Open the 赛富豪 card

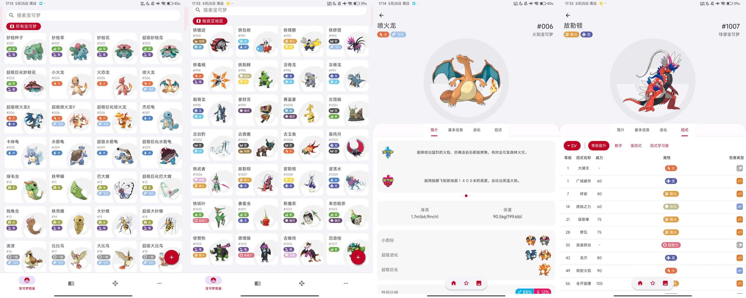(302, 110)
